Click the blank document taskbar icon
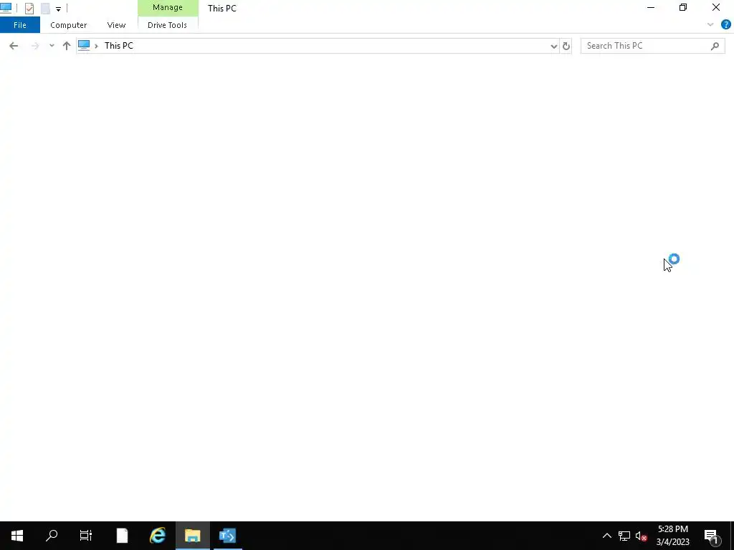 [x=122, y=536]
